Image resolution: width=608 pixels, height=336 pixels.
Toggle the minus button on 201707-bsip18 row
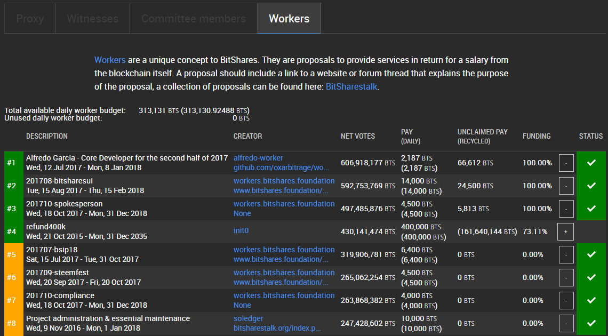[566, 254]
